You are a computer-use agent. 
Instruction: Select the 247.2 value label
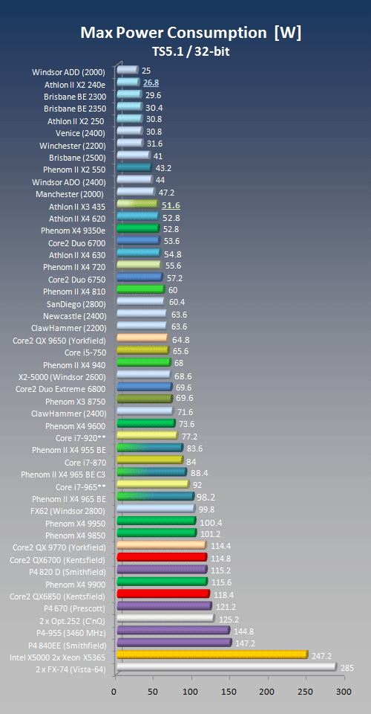tap(322, 656)
